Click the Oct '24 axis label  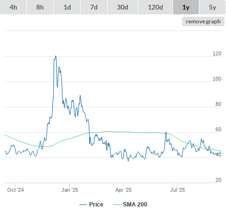(x=16, y=190)
